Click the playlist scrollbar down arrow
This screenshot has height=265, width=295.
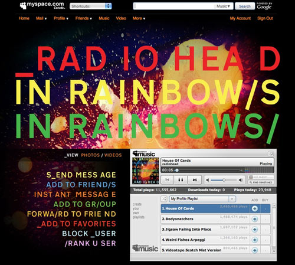click(x=274, y=251)
